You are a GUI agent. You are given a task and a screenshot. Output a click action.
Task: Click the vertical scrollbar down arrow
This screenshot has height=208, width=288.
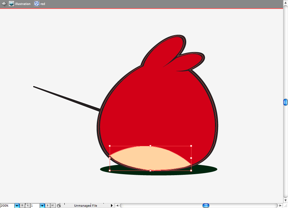point(285,200)
